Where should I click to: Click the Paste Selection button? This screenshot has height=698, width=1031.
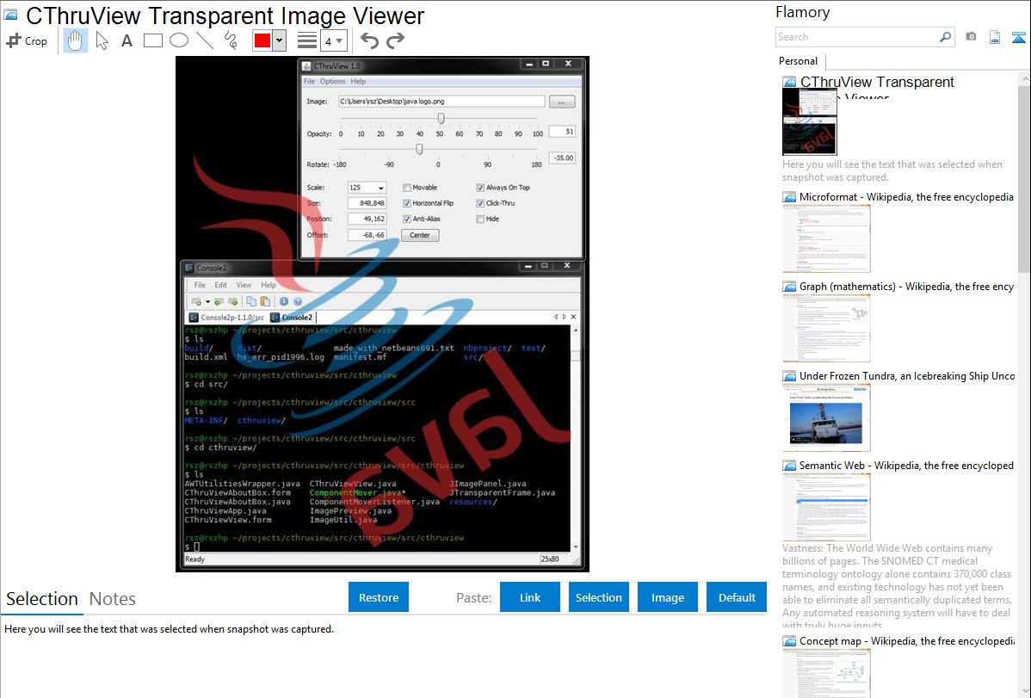598,597
